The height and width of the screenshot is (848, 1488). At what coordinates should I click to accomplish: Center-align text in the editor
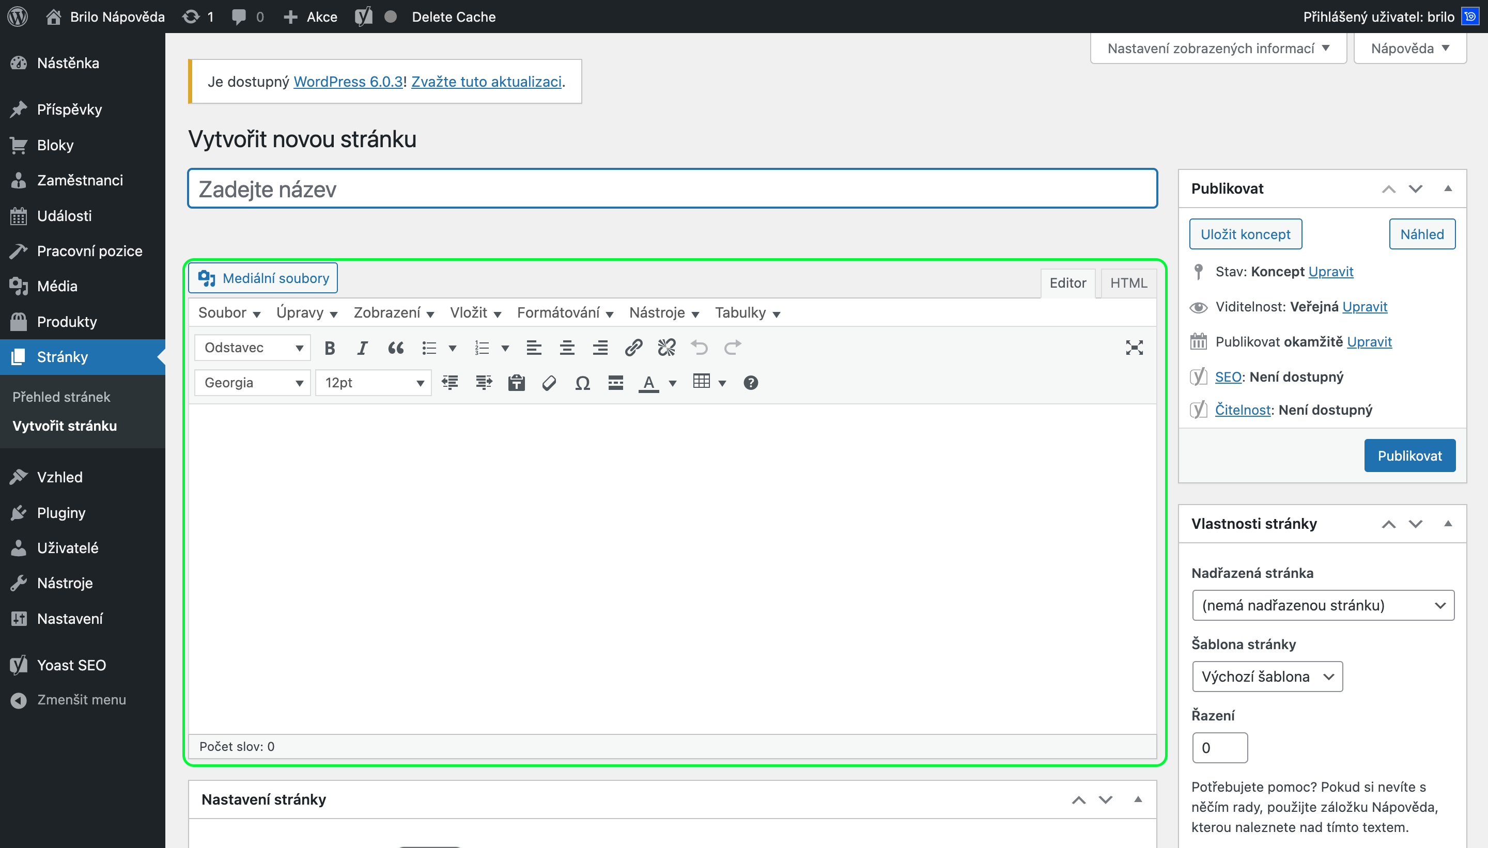pyautogui.click(x=567, y=348)
